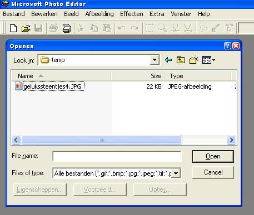Click the Rotate toolbar icon

[229, 28]
